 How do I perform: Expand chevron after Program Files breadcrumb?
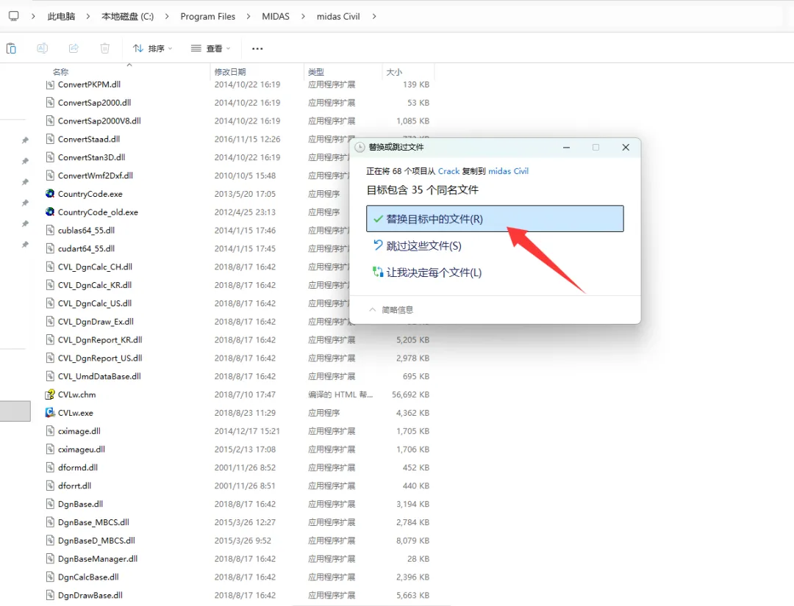click(x=248, y=16)
